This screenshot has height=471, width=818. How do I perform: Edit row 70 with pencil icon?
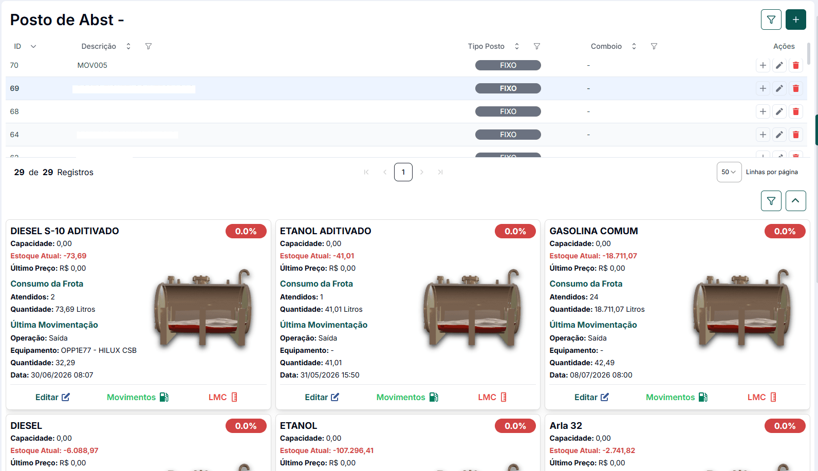pyautogui.click(x=779, y=65)
